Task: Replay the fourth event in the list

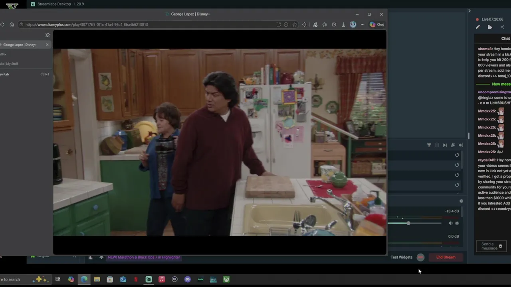Action: click(457, 185)
